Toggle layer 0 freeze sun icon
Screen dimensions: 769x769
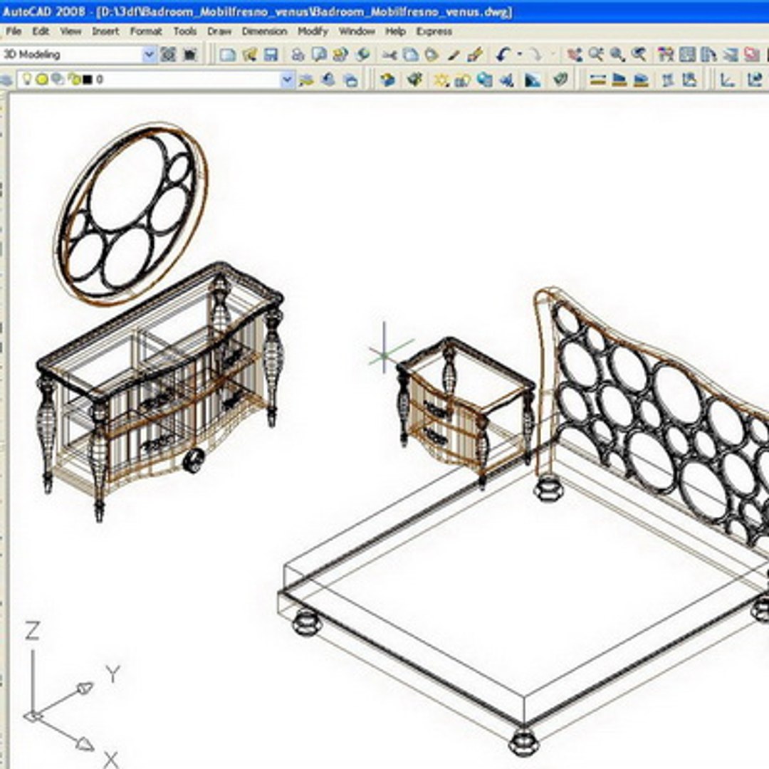point(42,79)
